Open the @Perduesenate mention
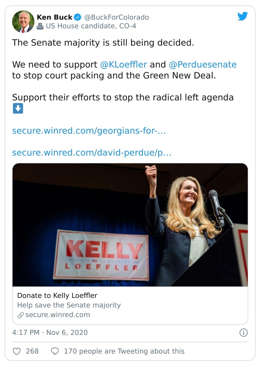 (202, 64)
